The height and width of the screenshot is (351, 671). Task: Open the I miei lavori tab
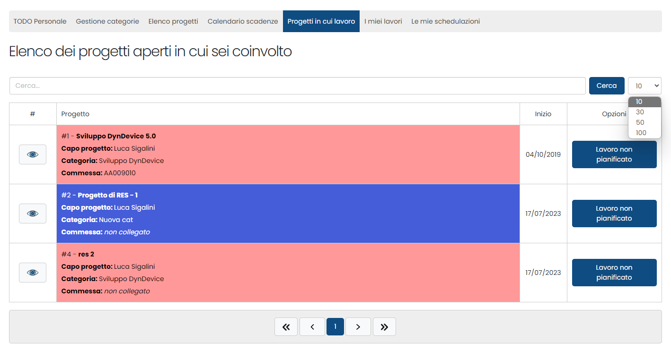383,21
